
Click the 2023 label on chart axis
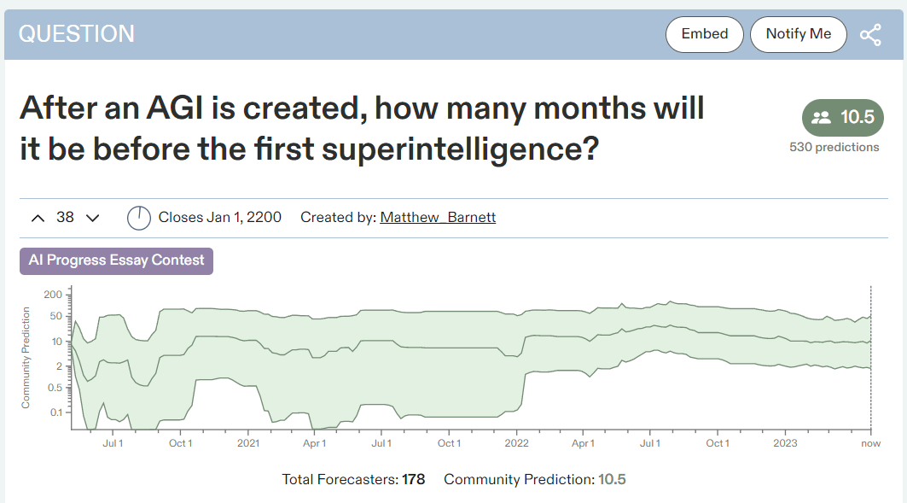click(x=785, y=443)
